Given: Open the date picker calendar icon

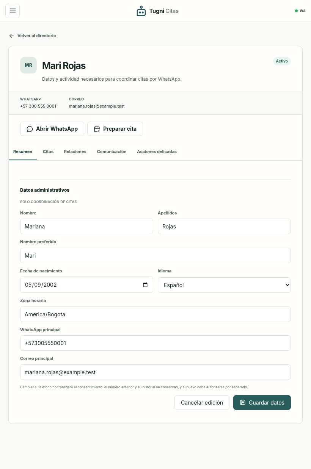Looking at the screenshot, I should click(145, 285).
